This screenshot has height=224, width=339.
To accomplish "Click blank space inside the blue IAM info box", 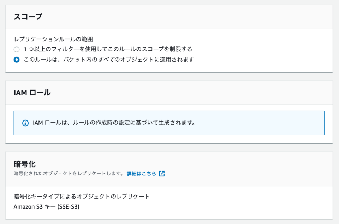I will (x=260, y=123).
